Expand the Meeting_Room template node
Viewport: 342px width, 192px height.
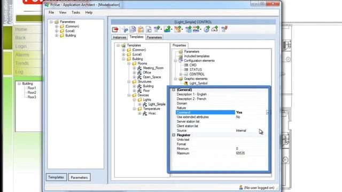pyautogui.click(x=134, y=68)
